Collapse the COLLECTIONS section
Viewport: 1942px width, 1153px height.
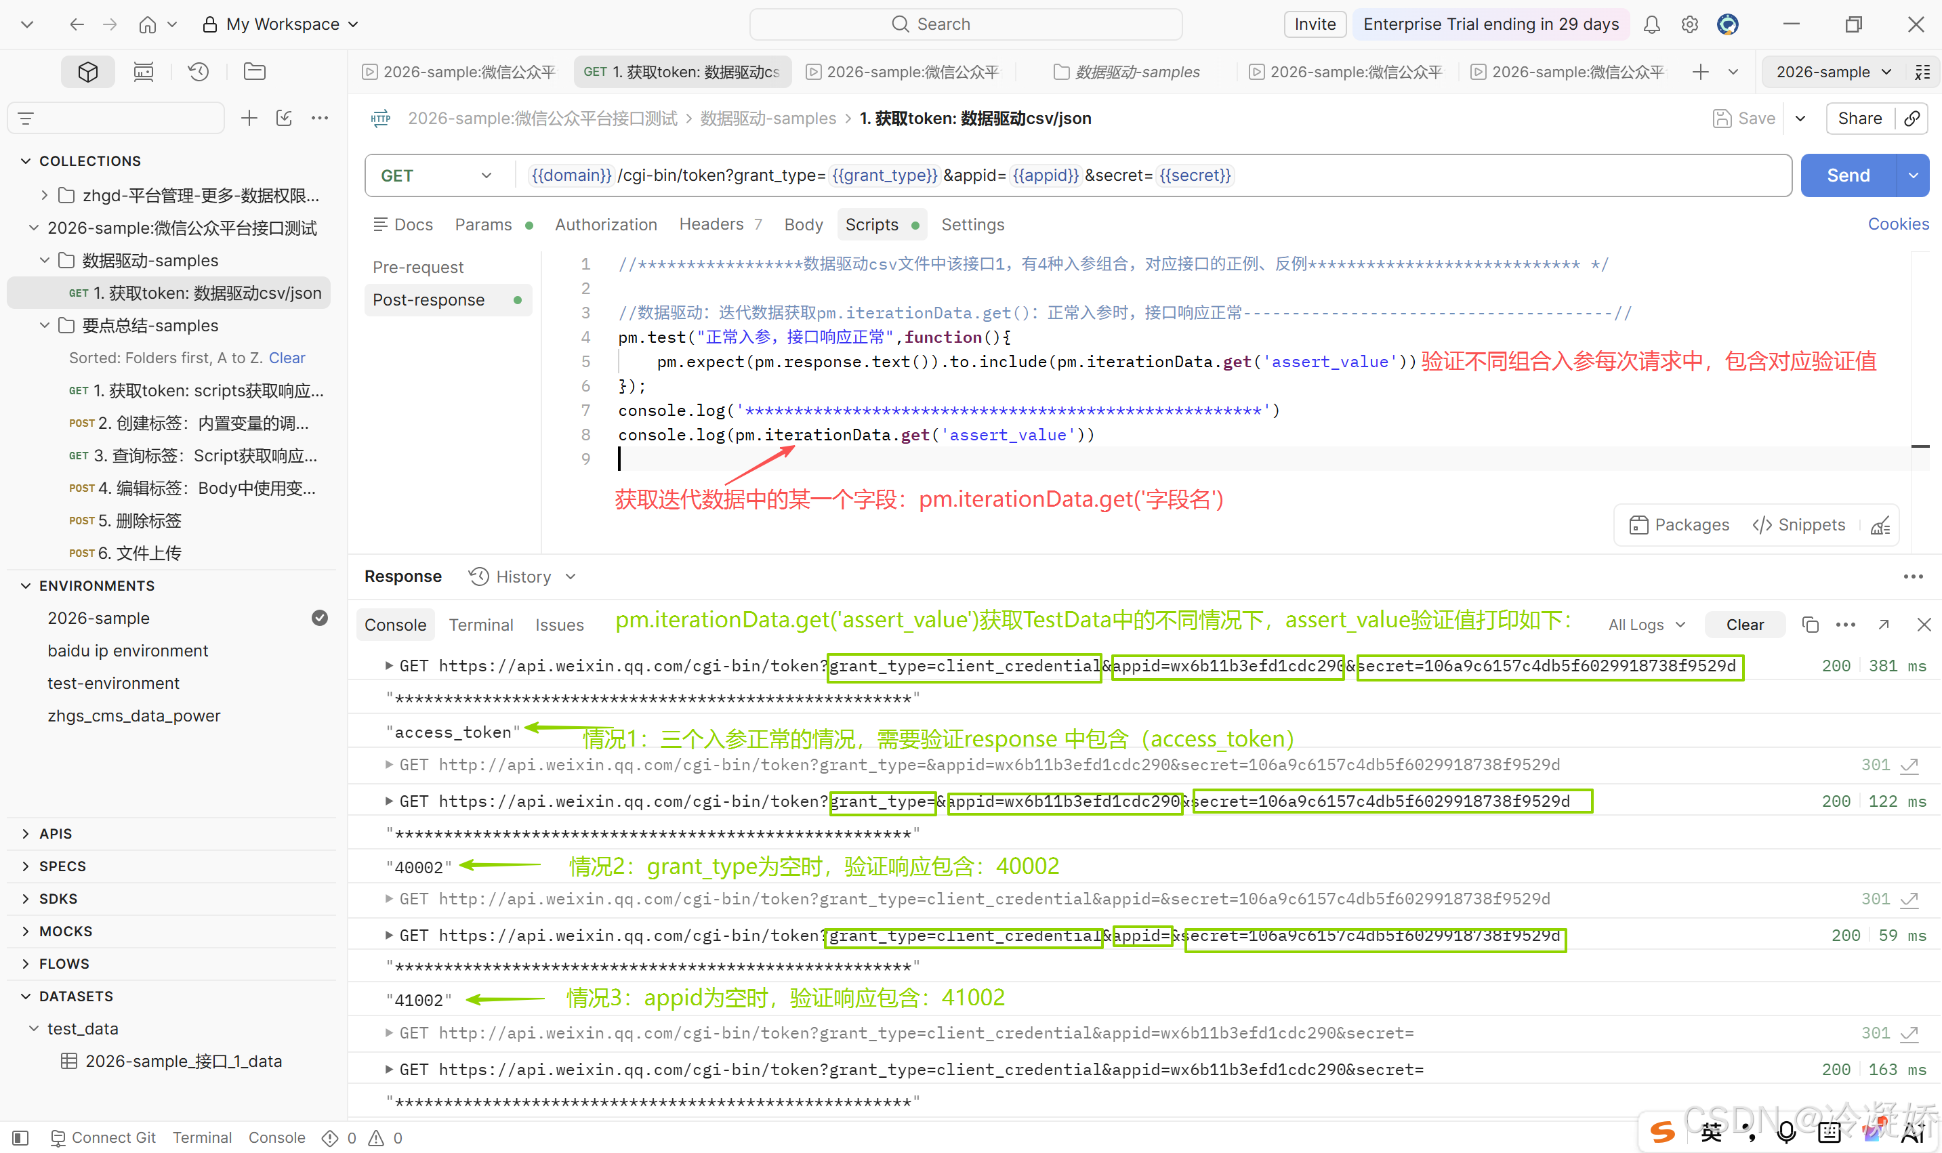point(26,161)
